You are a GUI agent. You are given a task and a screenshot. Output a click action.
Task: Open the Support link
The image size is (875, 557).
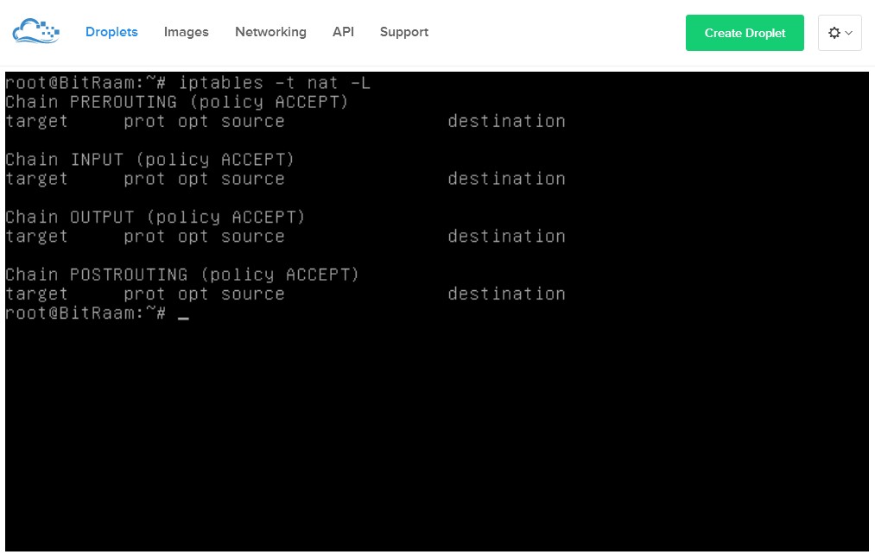click(x=404, y=32)
